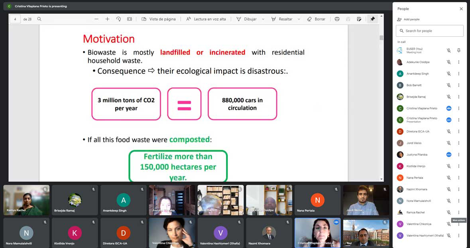Search within the PDF document
Screen dimensions: 470x248
click(x=39, y=19)
